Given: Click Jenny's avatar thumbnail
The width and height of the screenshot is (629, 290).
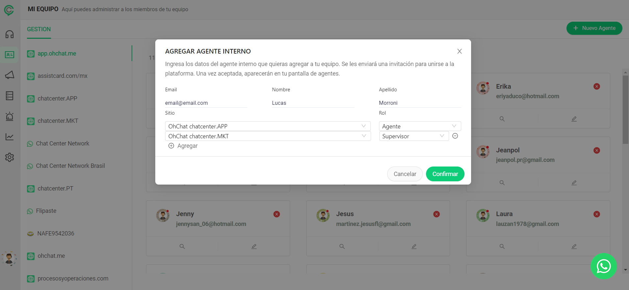Looking at the screenshot, I should pos(163,215).
